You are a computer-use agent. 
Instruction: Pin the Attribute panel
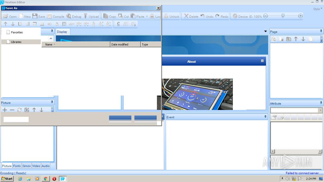[321, 103]
